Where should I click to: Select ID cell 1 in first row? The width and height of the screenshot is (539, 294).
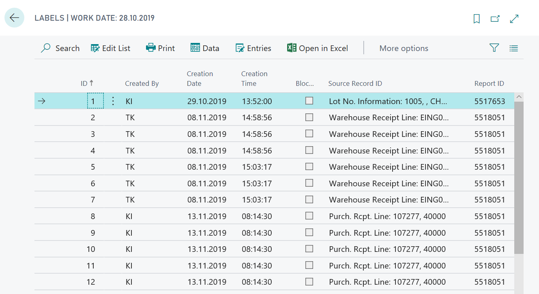96,101
